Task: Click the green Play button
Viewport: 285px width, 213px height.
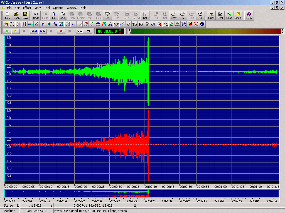Action: pos(7,31)
